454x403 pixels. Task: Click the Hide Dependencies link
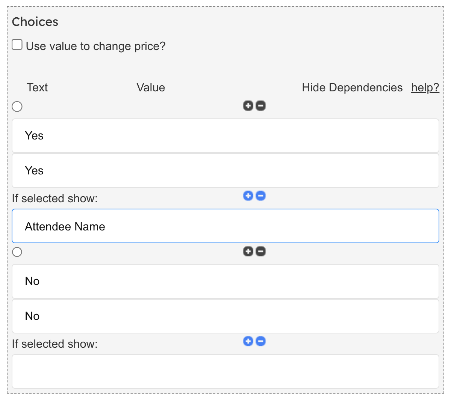point(352,88)
